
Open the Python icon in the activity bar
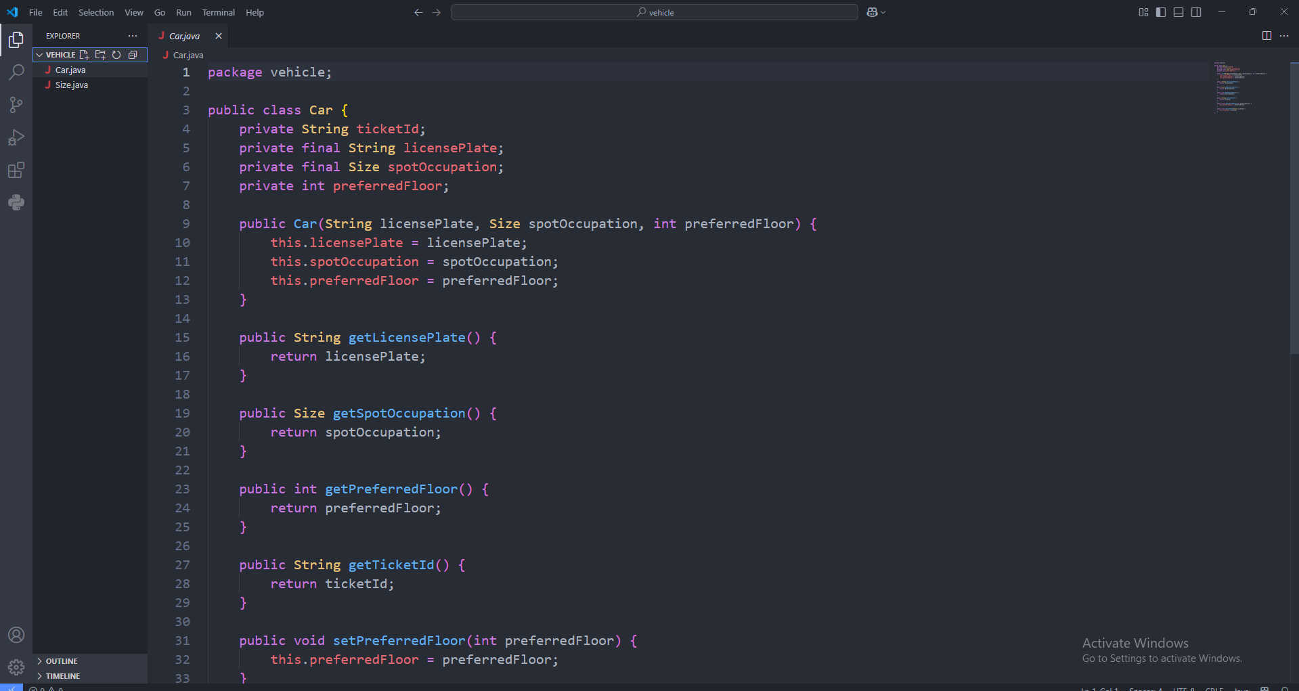16,202
